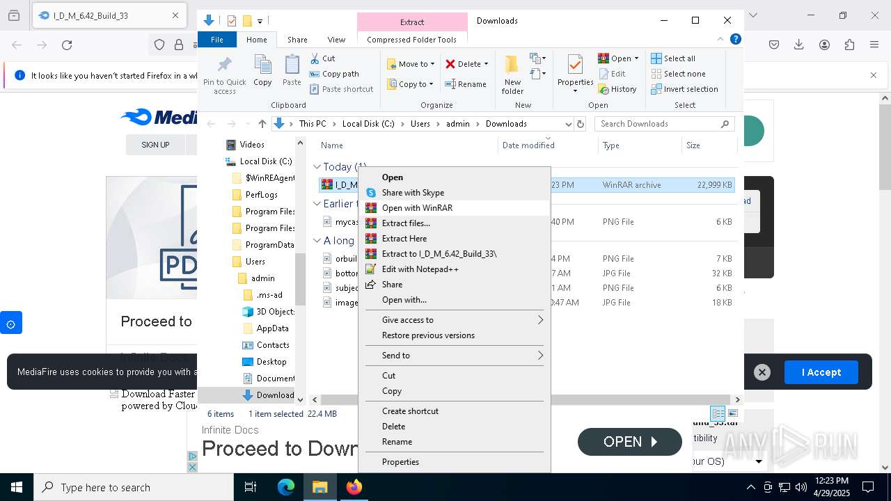Click the search magnifier in Search Downloads

point(725,124)
